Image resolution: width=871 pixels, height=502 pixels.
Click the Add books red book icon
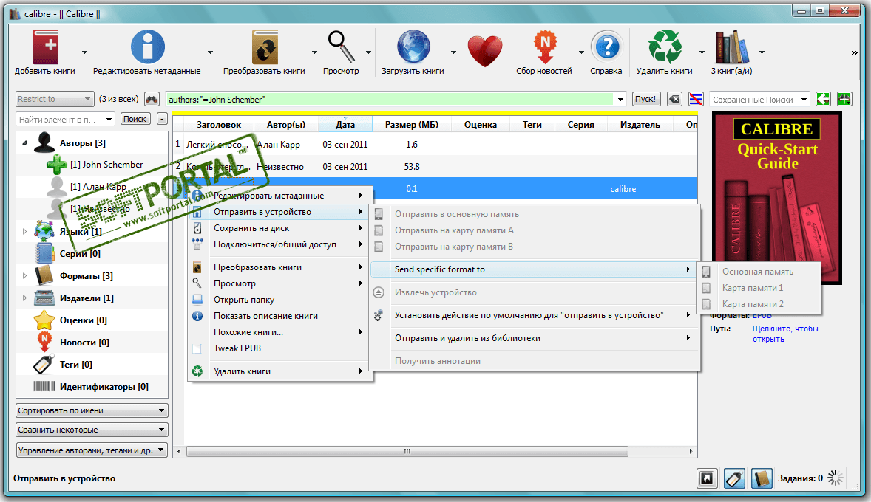point(44,47)
